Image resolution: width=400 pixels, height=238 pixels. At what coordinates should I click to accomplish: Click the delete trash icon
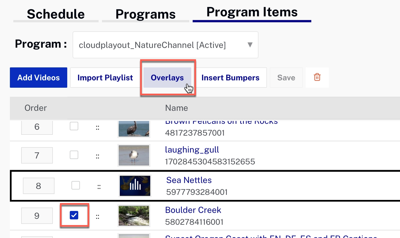[317, 77]
